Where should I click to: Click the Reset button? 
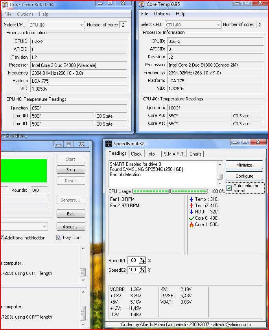[x=71, y=181]
